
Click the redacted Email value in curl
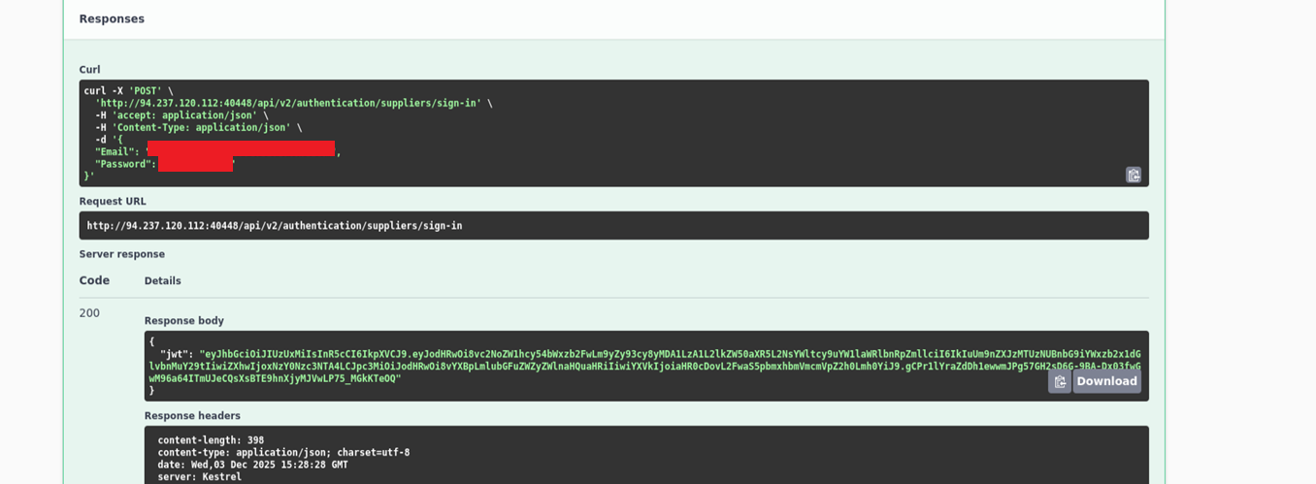pyautogui.click(x=241, y=149)
